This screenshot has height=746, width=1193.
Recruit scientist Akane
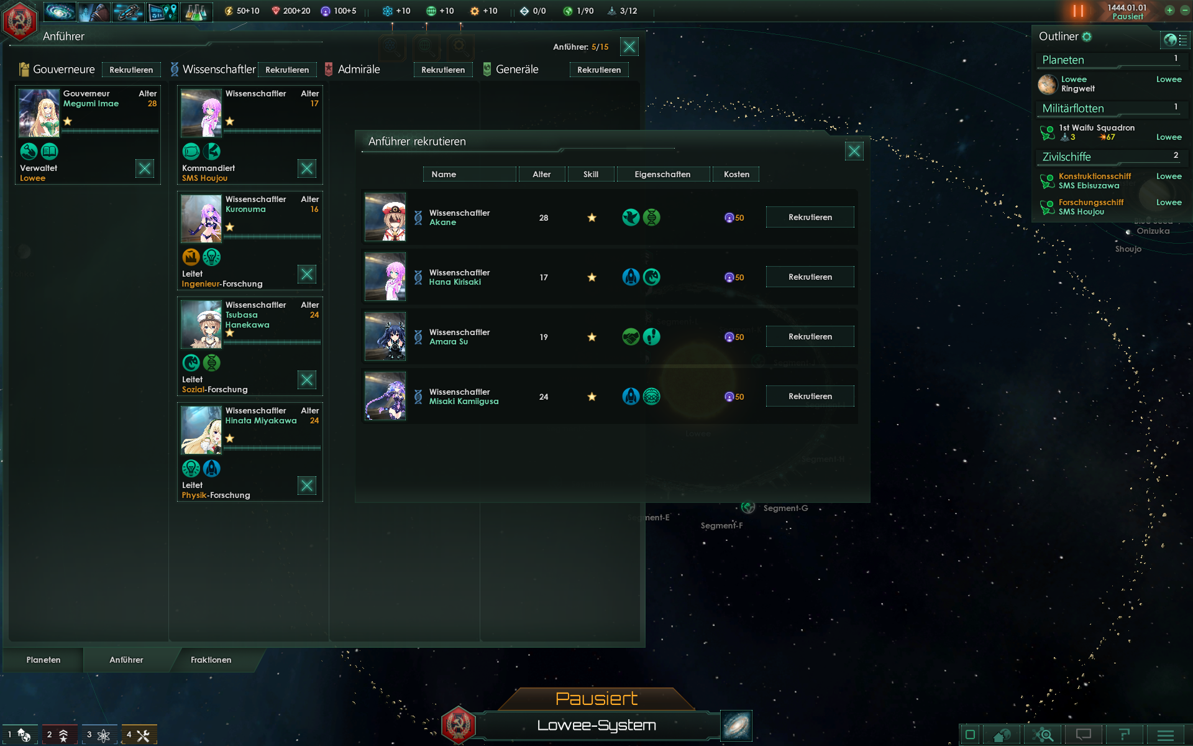coord(810,217)
